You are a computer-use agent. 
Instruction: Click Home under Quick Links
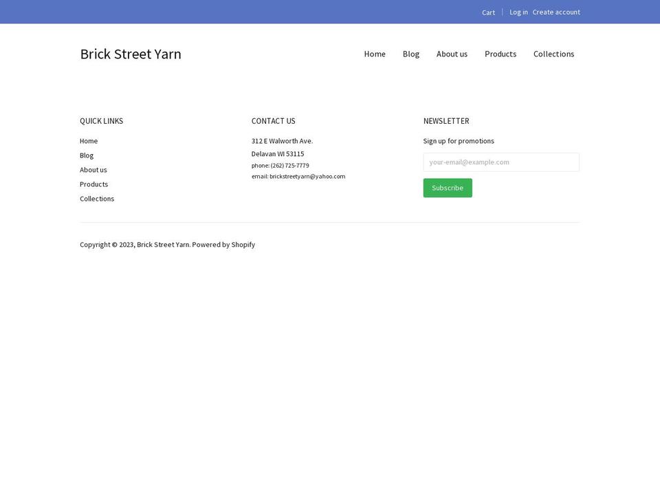click(x=89, y=140)
